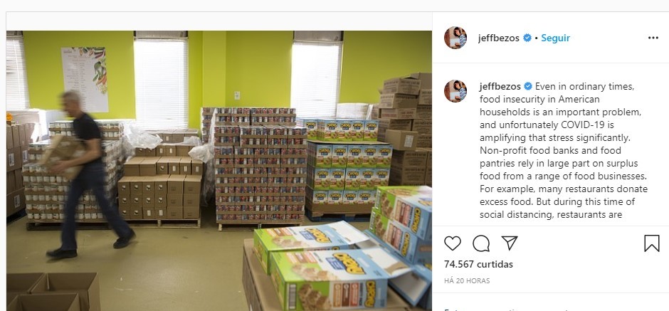The width and height of the screenshot is (669, 311).
Task: Open jeffbezos profile from header username
Action: coord(498,38)
